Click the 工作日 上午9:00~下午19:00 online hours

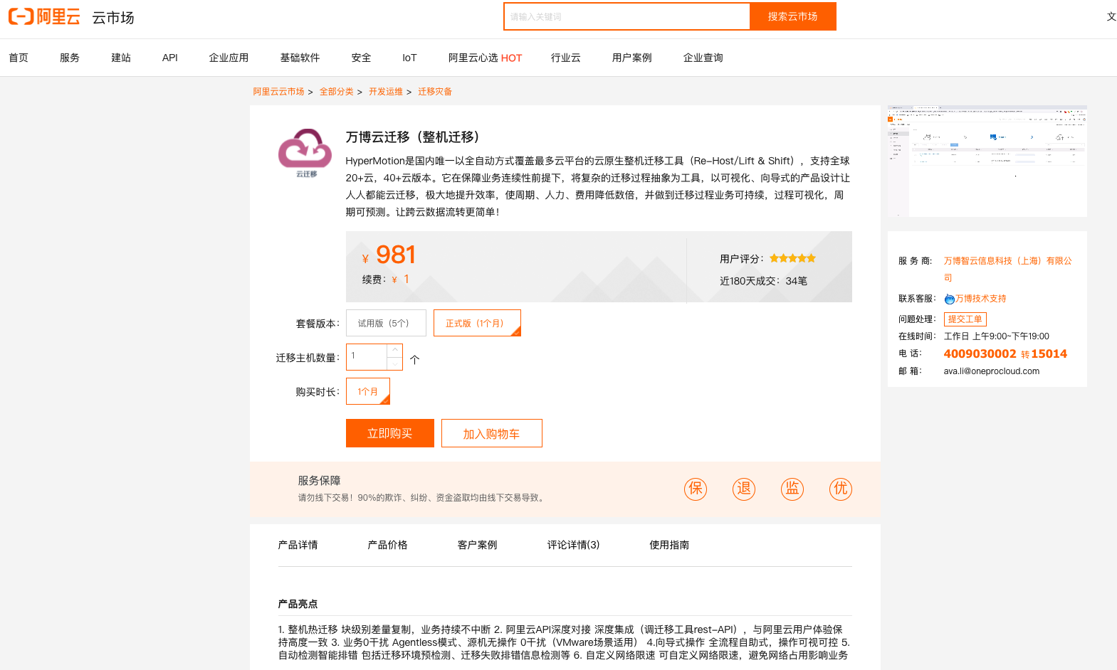pyautogui.click(x=997, y=336)
